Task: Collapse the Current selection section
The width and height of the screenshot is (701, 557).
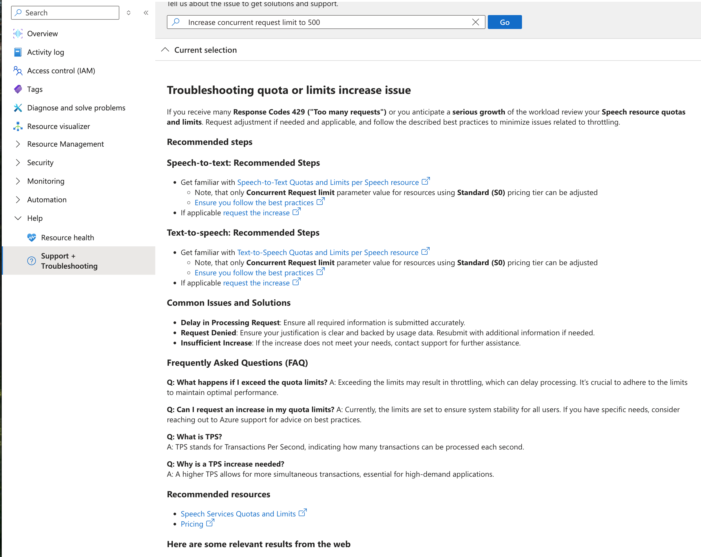Action: pos(165,50)
